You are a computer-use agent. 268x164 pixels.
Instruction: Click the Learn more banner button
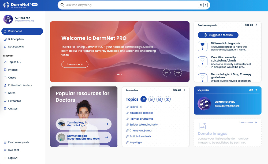[75, 64]
